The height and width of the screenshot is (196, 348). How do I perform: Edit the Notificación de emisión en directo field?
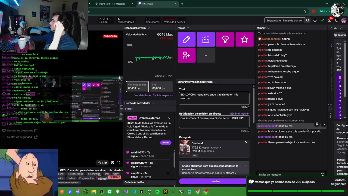(x=214, y=122)
